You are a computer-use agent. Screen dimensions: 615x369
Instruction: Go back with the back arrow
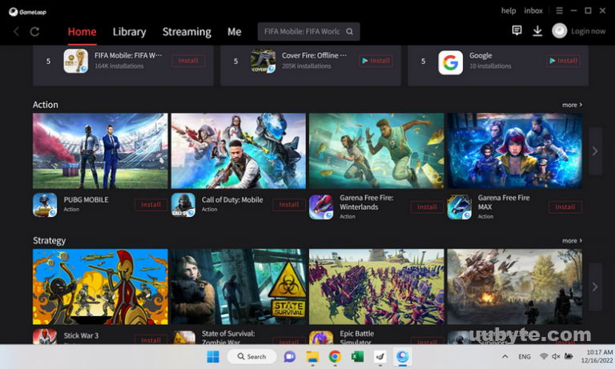click(16, 32)
